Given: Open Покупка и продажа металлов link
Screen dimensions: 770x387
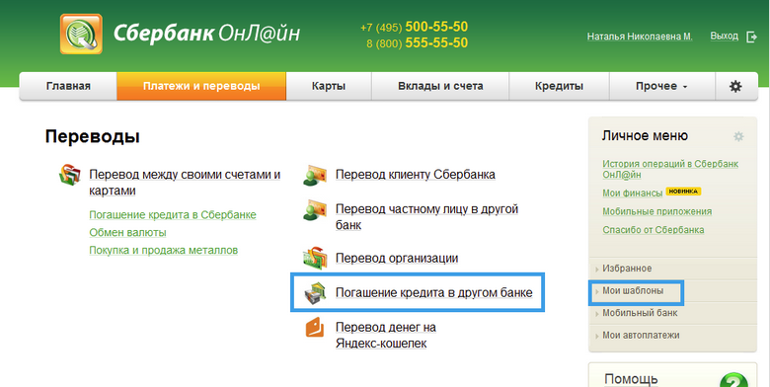Looking at the screenshot, I should point(164,251).
